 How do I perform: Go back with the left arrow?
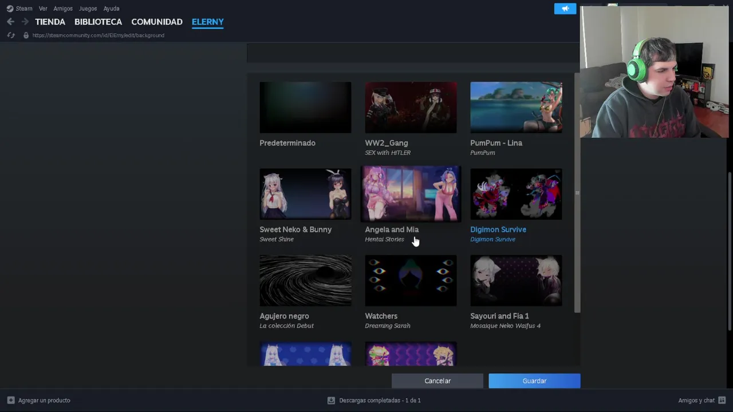tap(10, 22)
